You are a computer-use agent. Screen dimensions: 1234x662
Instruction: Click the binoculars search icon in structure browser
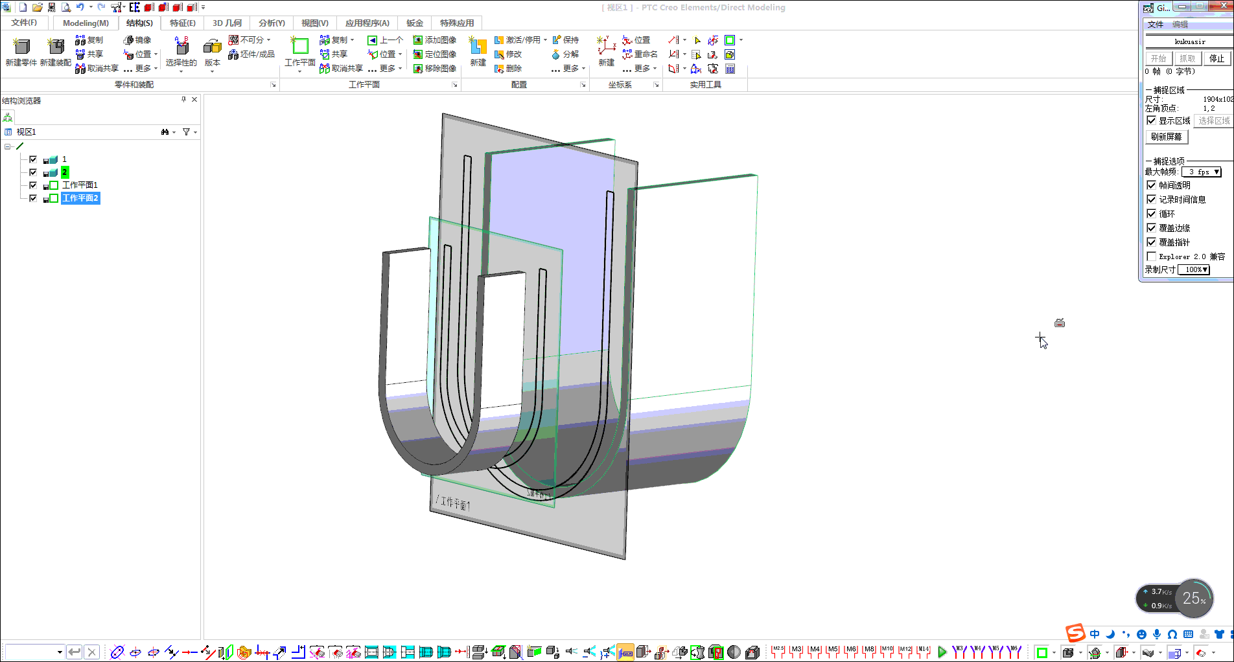click(165, 132)
